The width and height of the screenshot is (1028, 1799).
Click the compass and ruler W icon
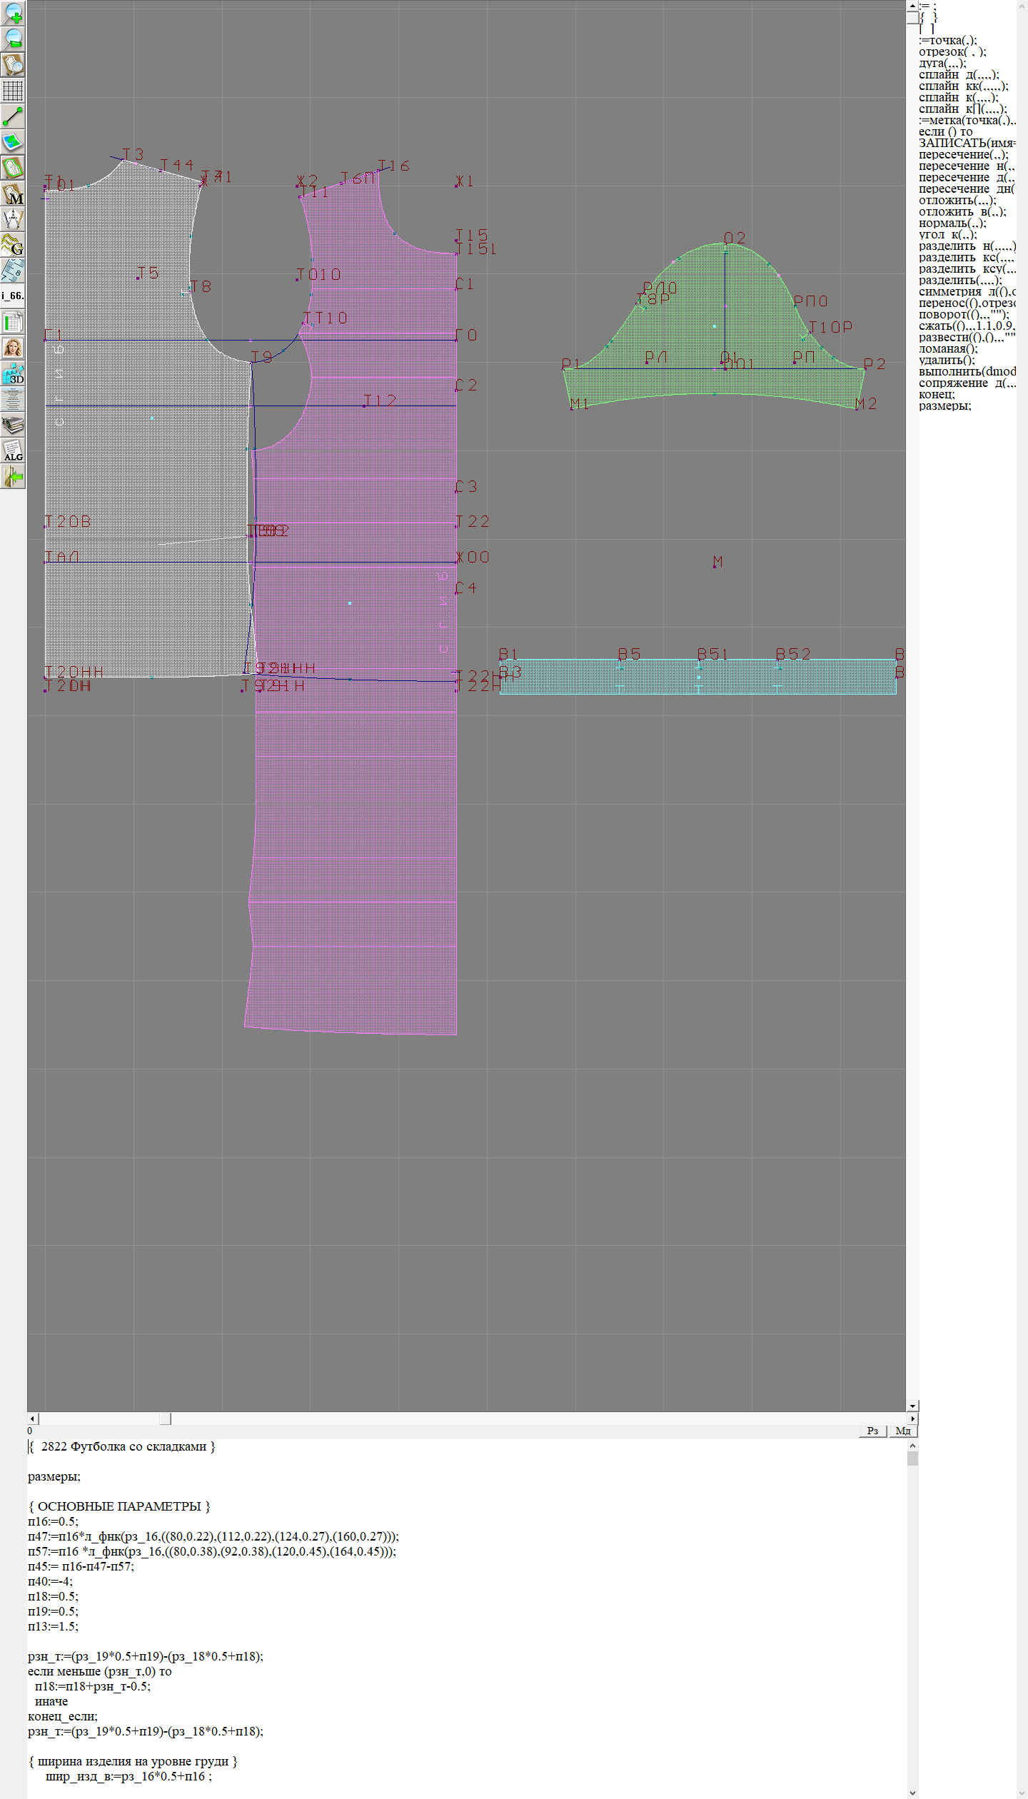[13, 219]
